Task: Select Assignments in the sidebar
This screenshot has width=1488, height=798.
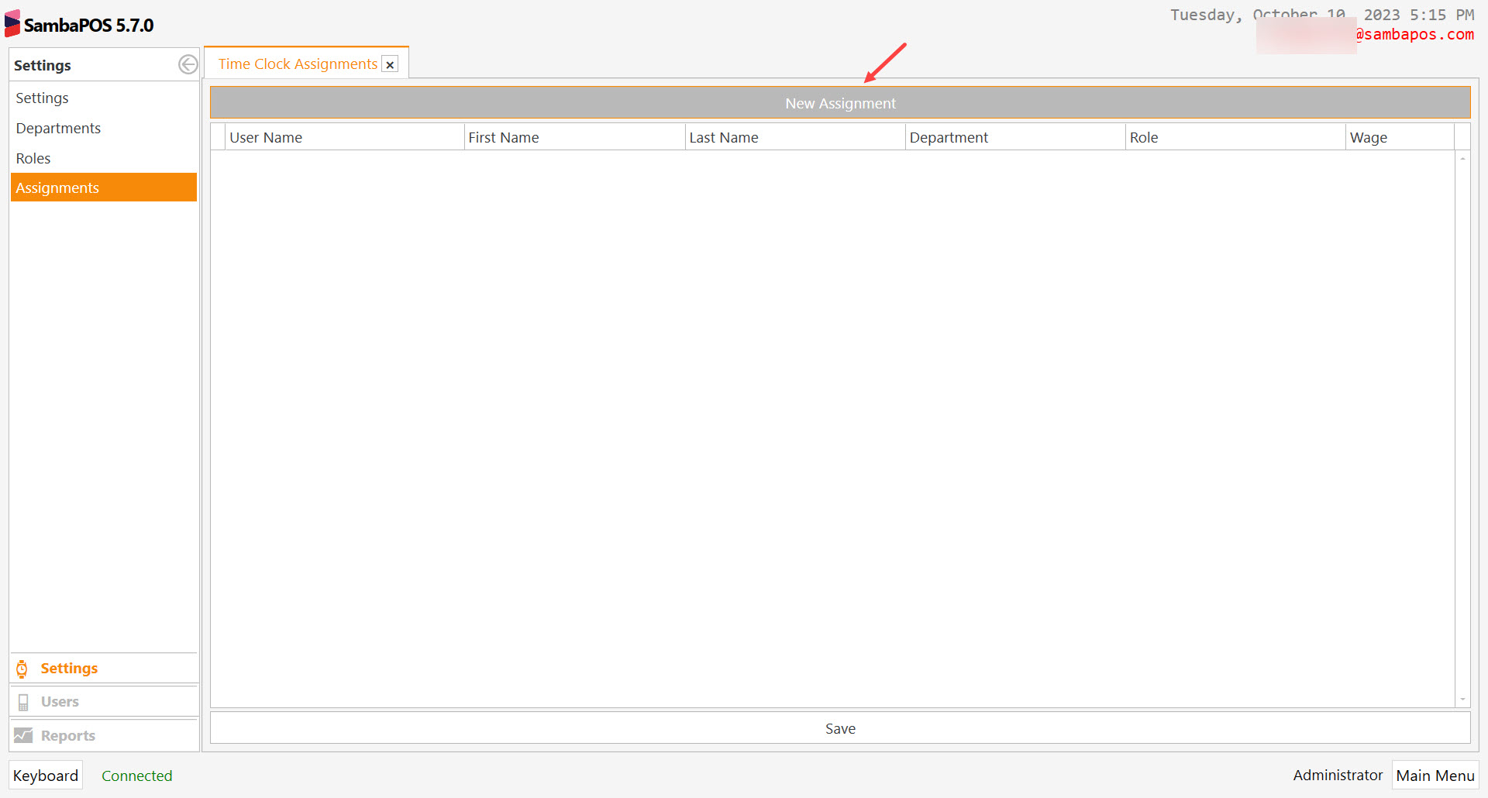Action: pos(57,188)
